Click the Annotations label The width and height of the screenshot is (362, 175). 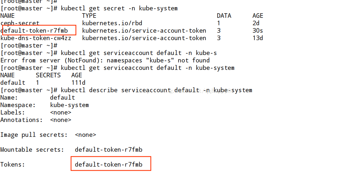21,120
